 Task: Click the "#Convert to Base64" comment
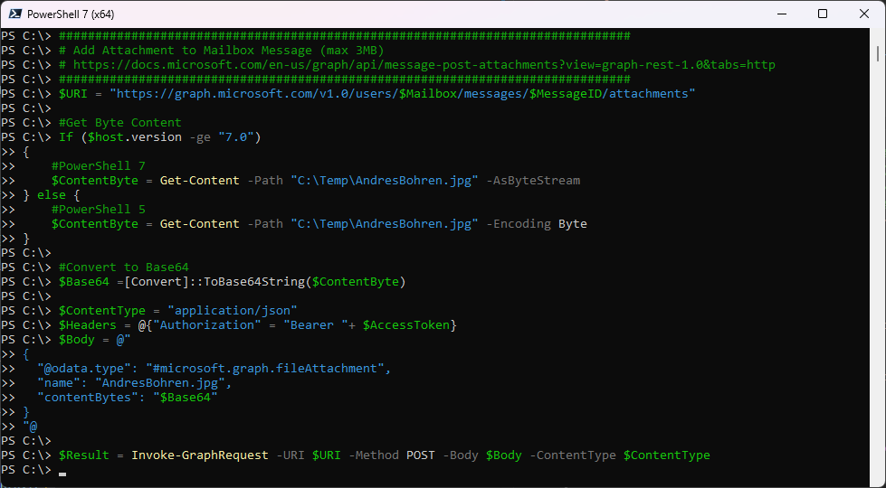point(124,267)
